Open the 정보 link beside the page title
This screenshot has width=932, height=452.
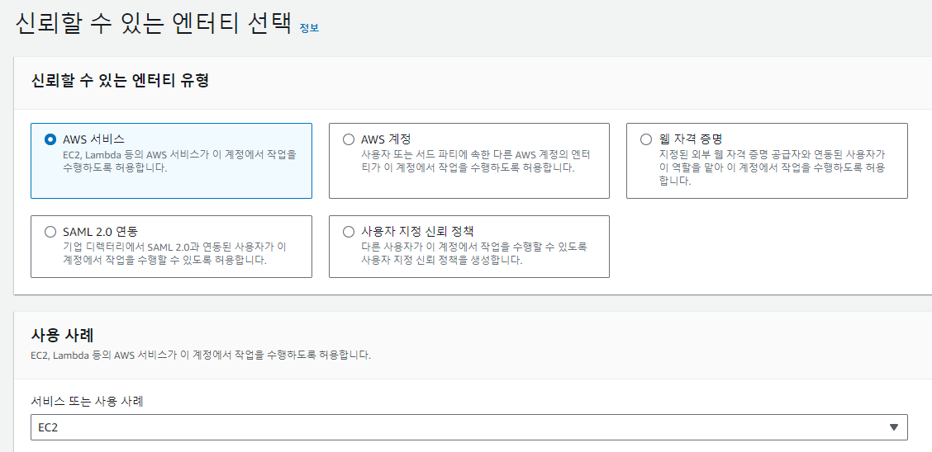click(x=310, y=28)
